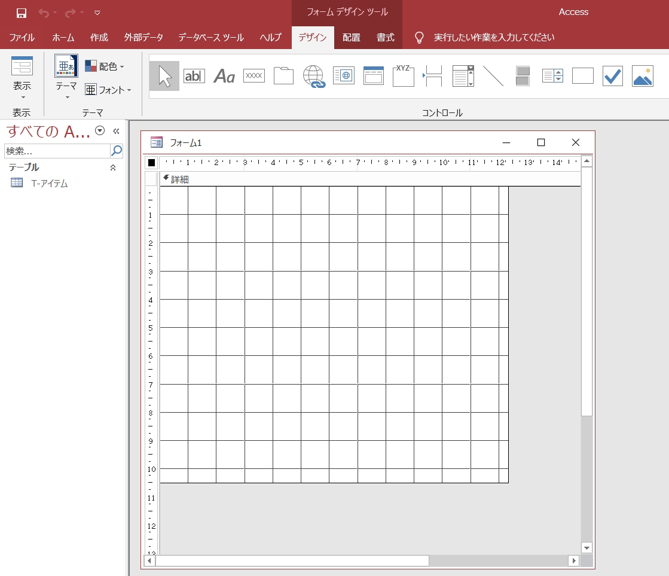Screen dimensions: 669x576
Task: Select the Option Group (XYZ) control
Action: tap(403, 75)
